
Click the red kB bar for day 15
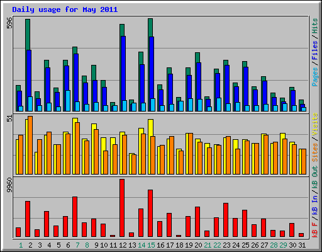150,214
